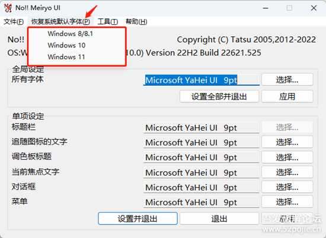The image size is (326, 238).
Task: Click 选择... for 当前焦点文字
Action: coord(287,172)
